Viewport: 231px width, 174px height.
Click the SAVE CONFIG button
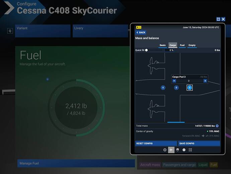tap(199, 143)
